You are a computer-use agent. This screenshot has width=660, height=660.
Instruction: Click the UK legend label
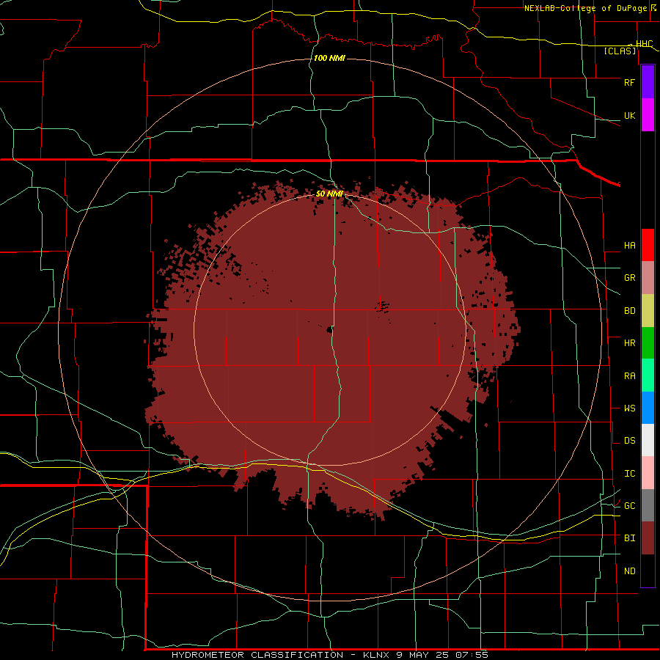pos(629,115)
